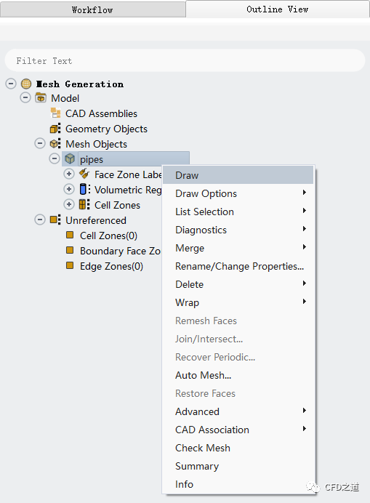Click the Filter Text input field
Image resolution: width=370 pixels, height=503 pixels.
click(x=185, y=60)
